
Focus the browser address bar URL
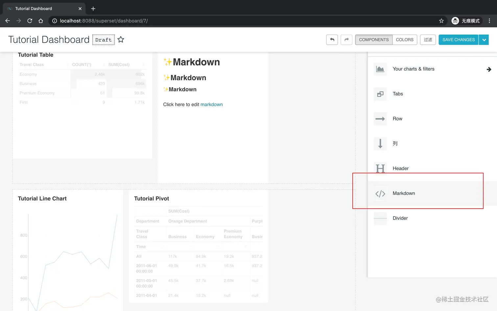104,21
